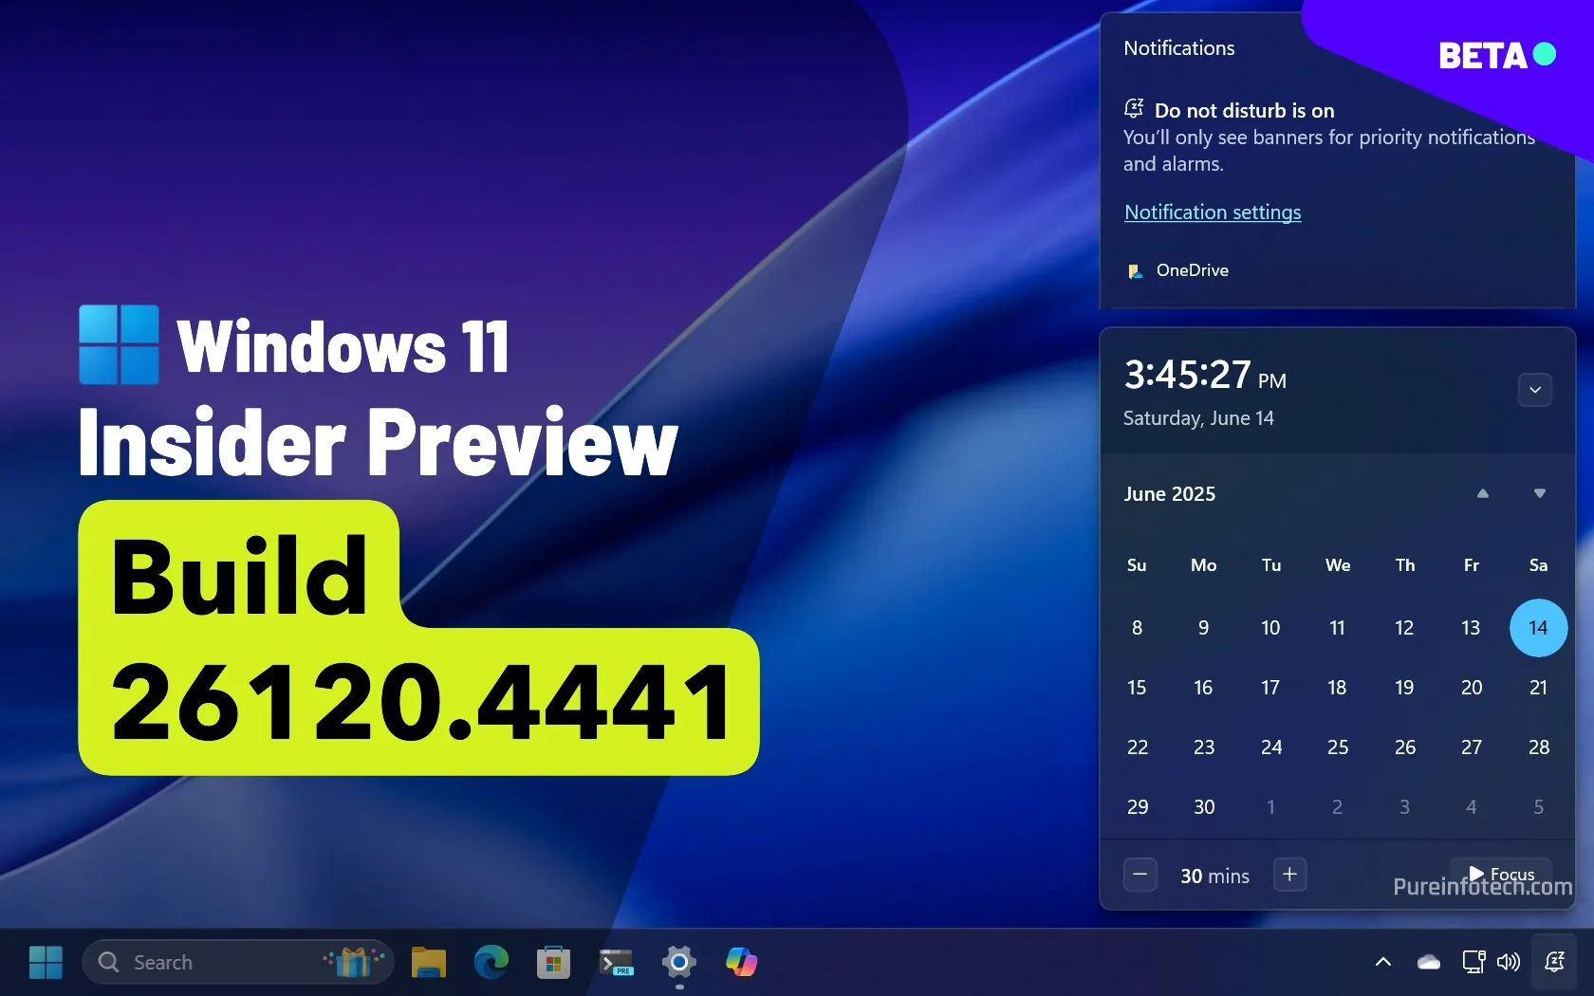This screenshot has height=996, width=1594.
Task: Launch Microsoft Edge from the taskbar
Action: coord(491,962)
